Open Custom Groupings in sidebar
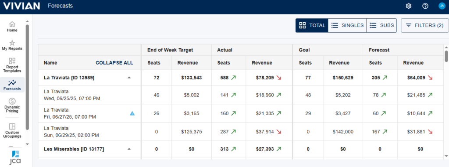The image size is (449, 167). pos(12,130)
